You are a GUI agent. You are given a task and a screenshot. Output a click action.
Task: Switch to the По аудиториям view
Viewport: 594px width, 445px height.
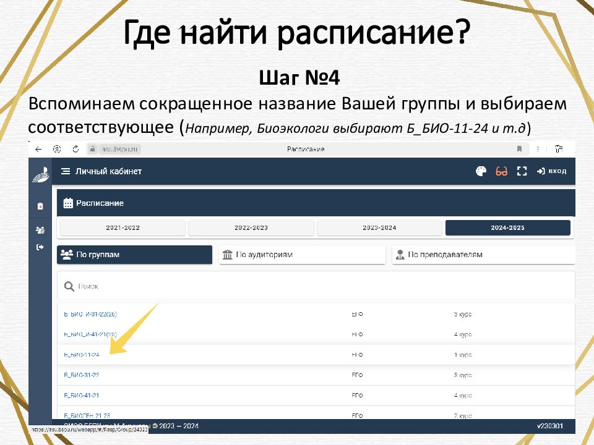301,254
